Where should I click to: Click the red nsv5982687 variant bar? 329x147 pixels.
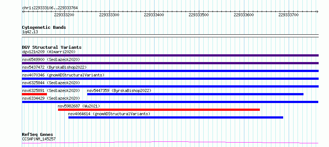(159, 110)
